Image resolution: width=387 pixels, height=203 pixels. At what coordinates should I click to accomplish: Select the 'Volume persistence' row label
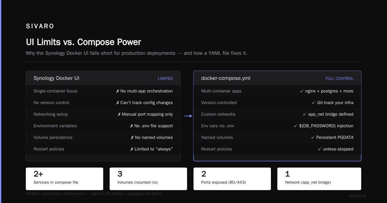click(53, 138)
